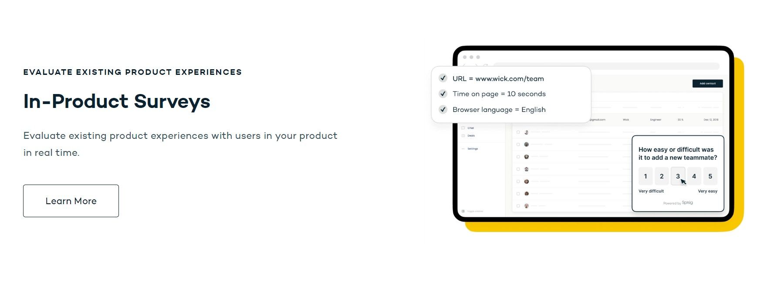Image resolution: width=757 pixels, height=296 pixels.
Task: Click the dark Add contact button
Action: (707, 84)
